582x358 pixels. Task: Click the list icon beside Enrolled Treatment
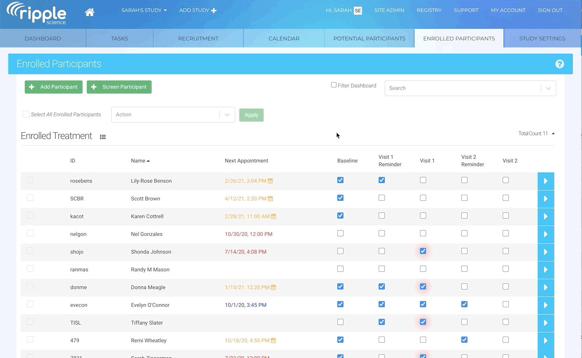coord(103,137)
